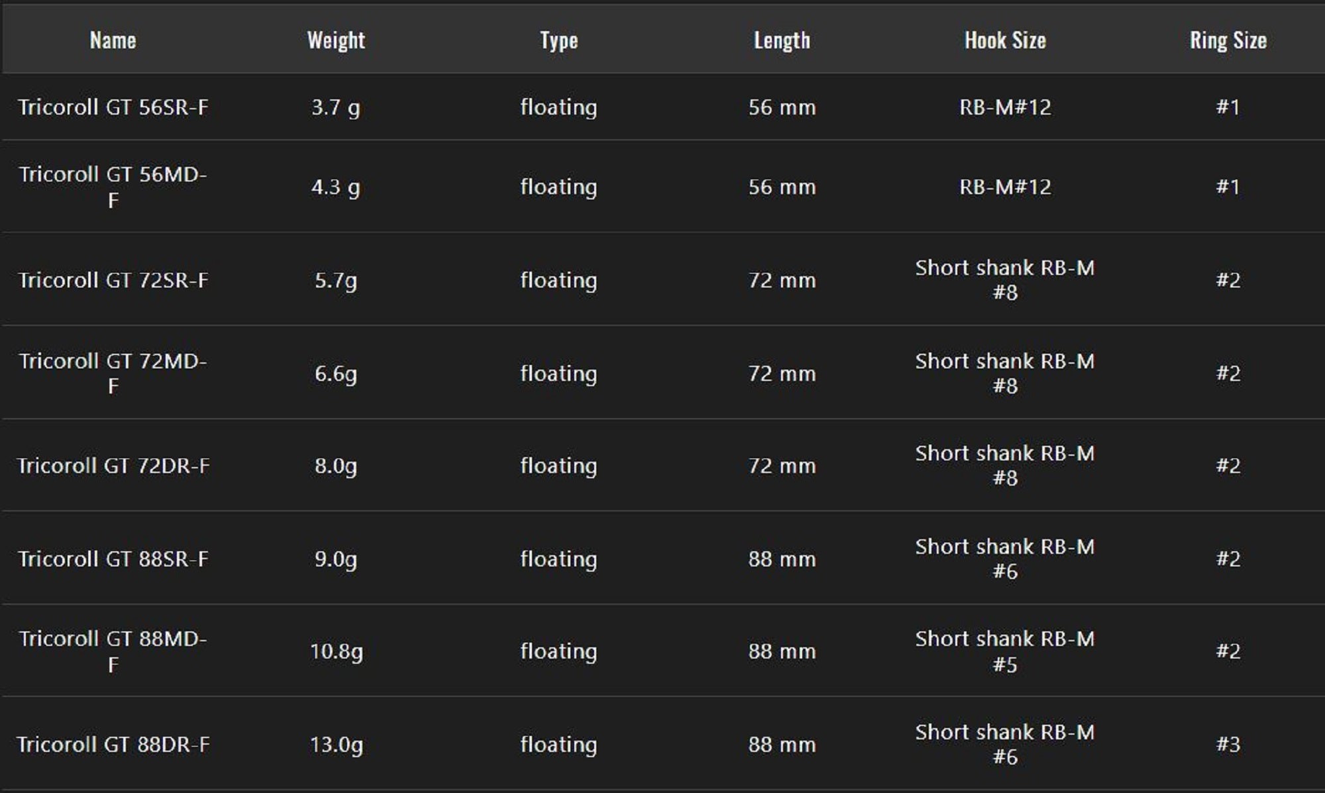Select the Tricoroll GT 56SR-F name cell
Screen dimensions: 1325x793
click(x=113, y=107)
